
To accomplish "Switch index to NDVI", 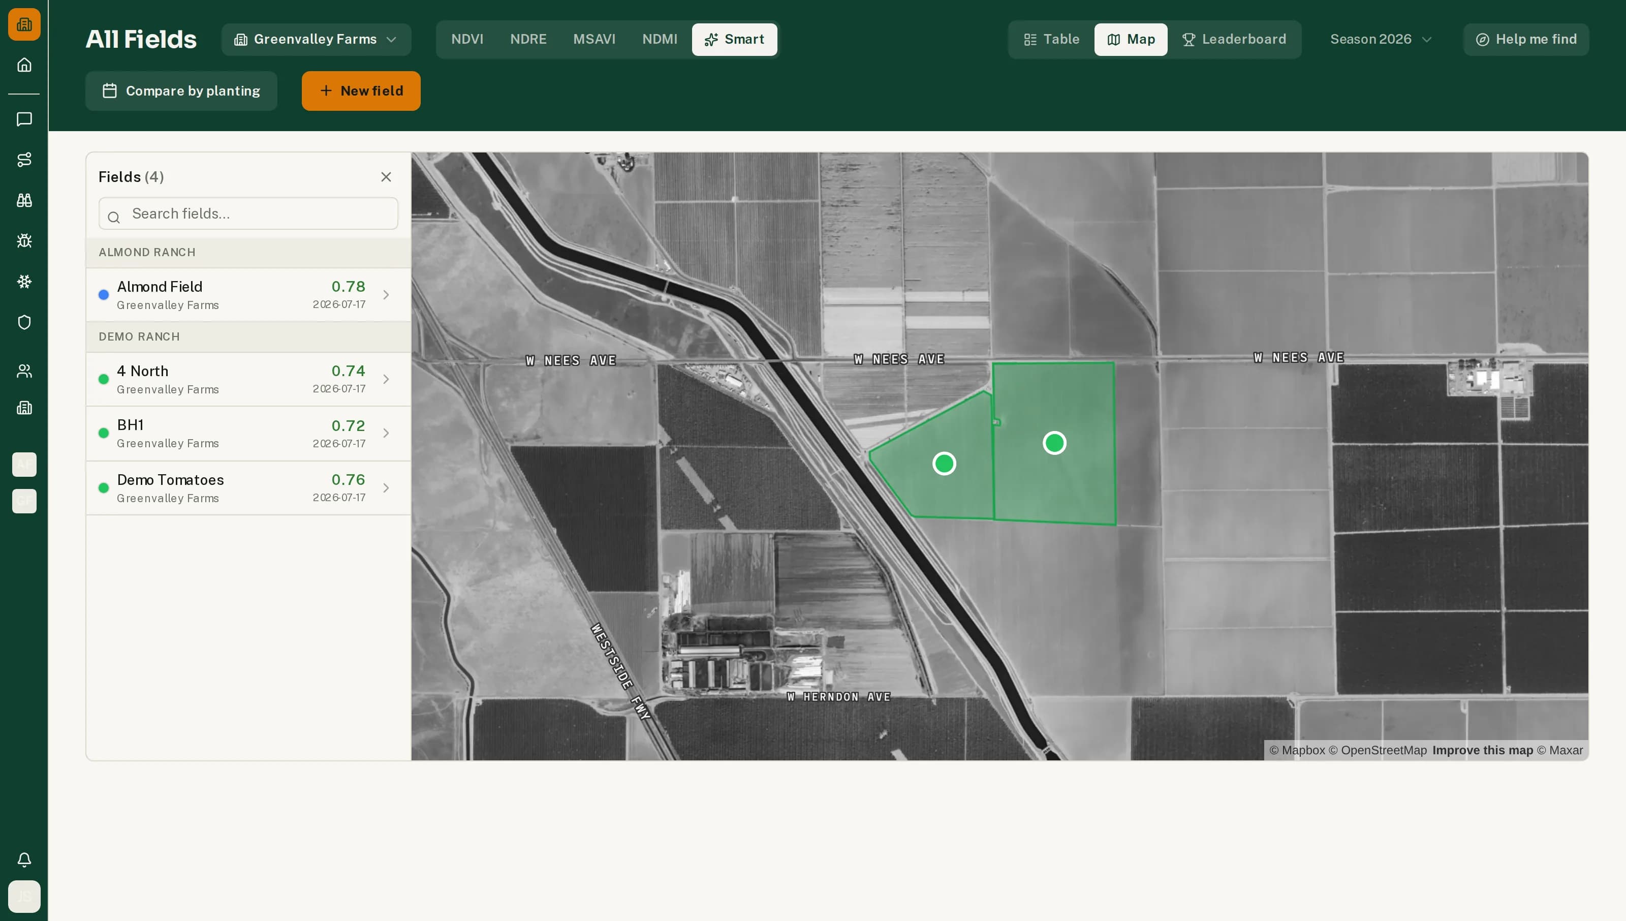I will coord(467,39).
